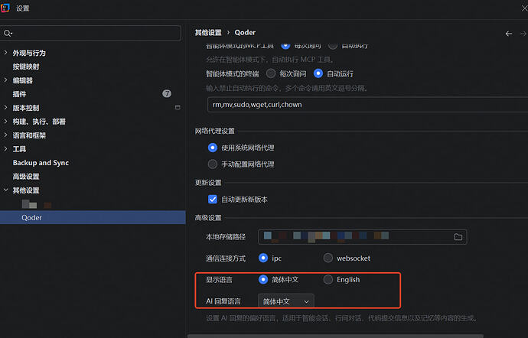Select 自动运行 for 智能体模式的终端
528x338 pixels.
click(318, 73)
